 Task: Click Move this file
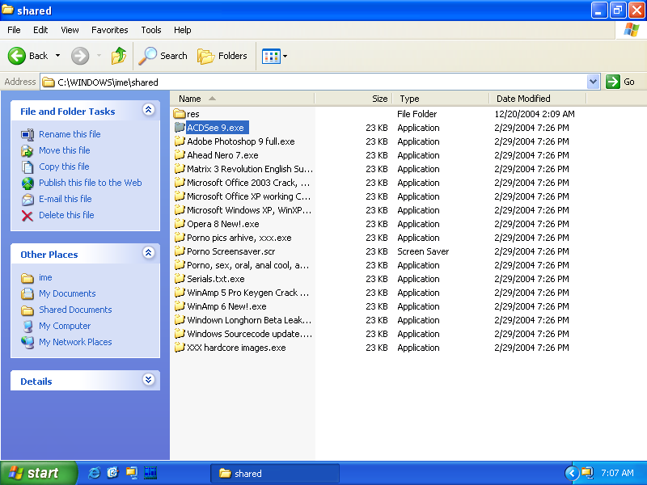pyautogui.click(x=65, y=150)
